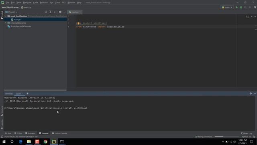Image resolution: width=257 pixels, height=145 pixels.
Task: Open the Edit menu
Action: pyautogui.click(x=12, y=3)
